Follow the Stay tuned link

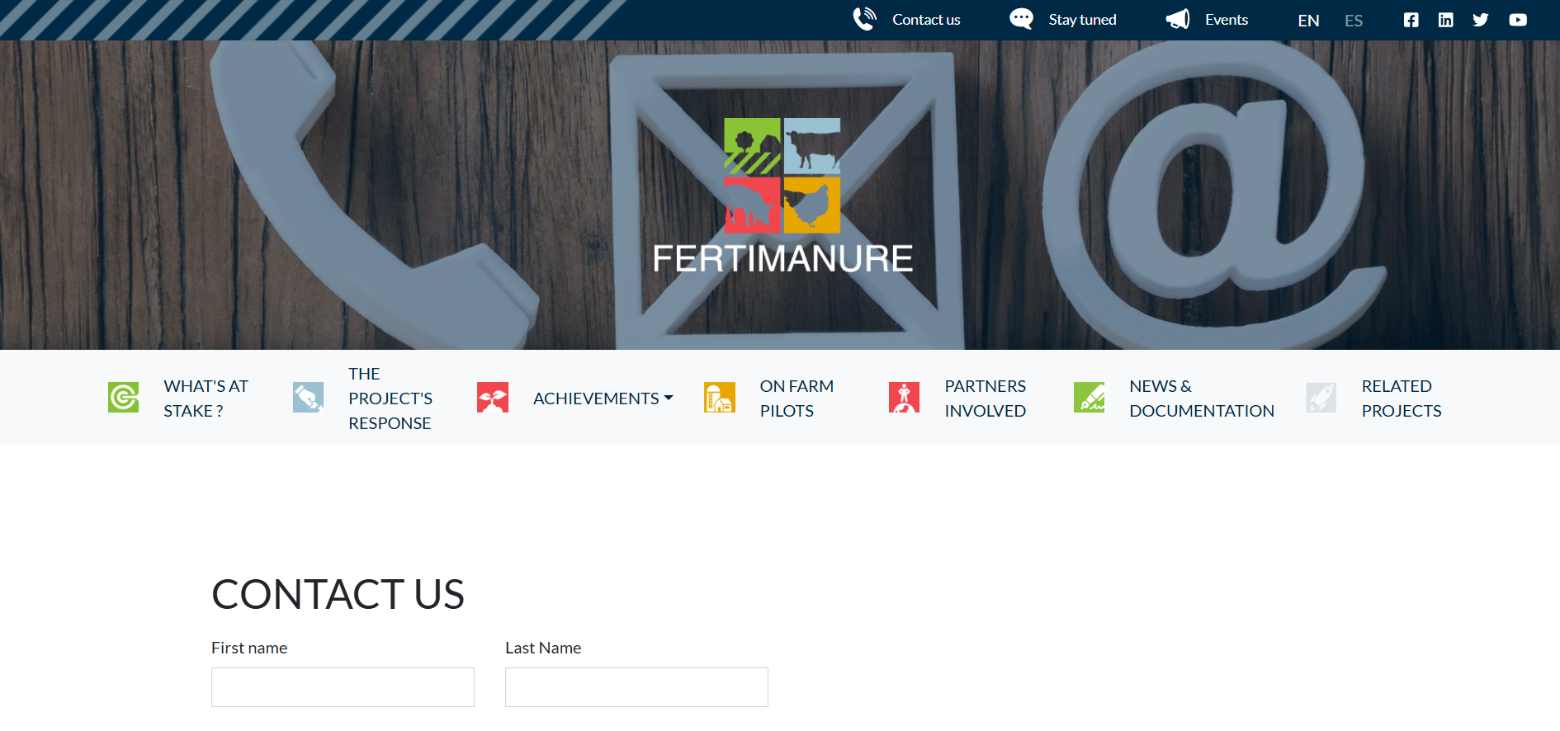[x=1082, y=20]
